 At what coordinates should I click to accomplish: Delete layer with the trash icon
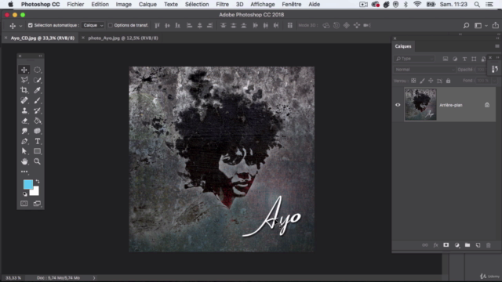tap(489, 245)
